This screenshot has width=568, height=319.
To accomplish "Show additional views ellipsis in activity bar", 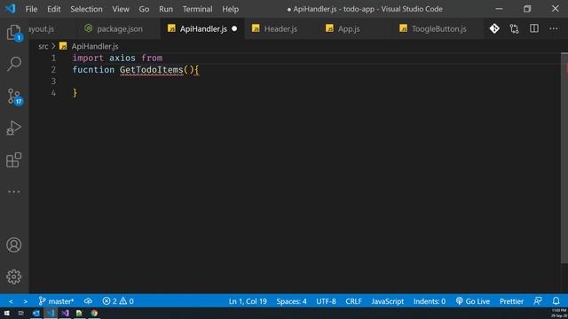I will pyautogui.click(x=14, y=191).
